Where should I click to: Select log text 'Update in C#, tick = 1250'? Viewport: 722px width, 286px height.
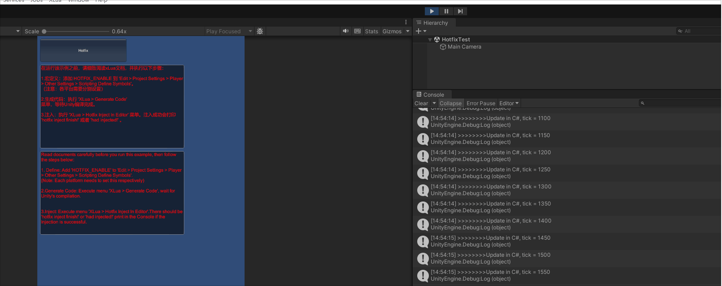click(518, 170)
